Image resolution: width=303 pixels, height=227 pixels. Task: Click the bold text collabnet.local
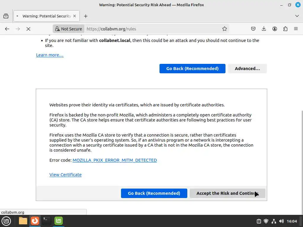click(115, 40)
